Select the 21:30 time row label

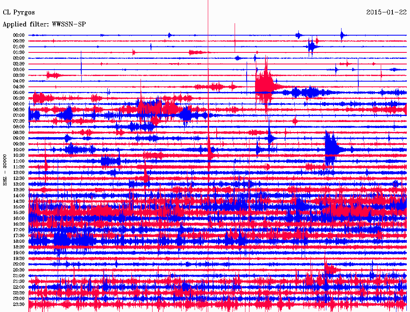coord(19,282)
